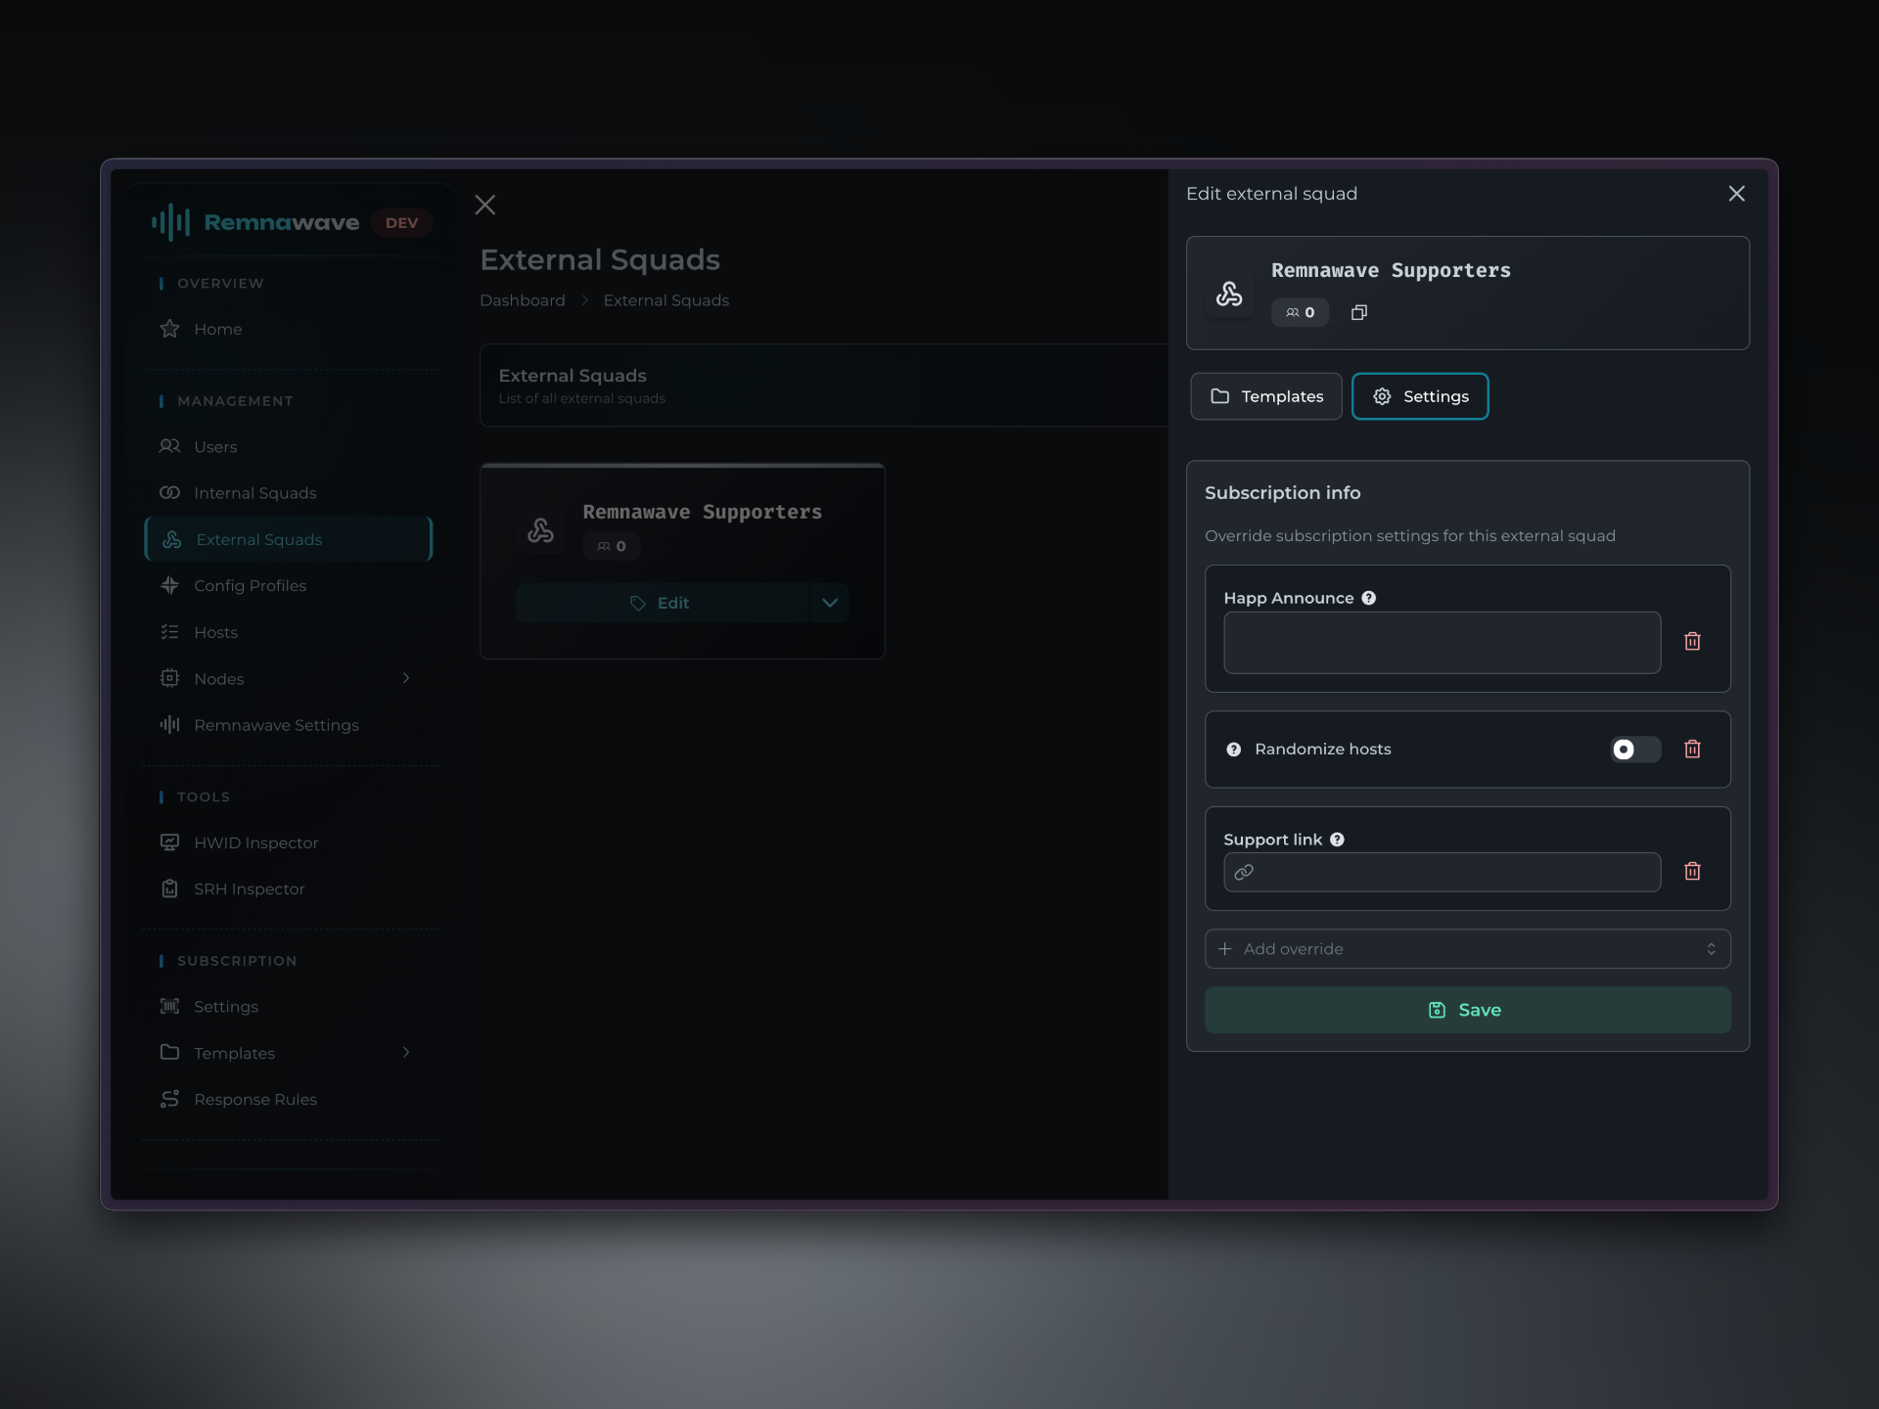Click the delete icon for Happ Announce override
This screenshot has width=1879, height=1409.
(1693, 642)
